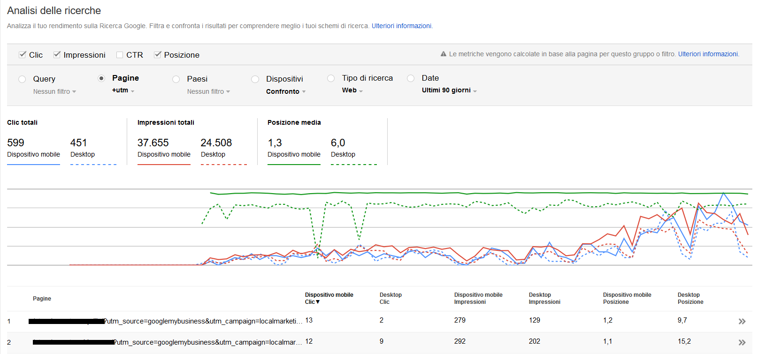Select the Query radio button

pos(22,79)
